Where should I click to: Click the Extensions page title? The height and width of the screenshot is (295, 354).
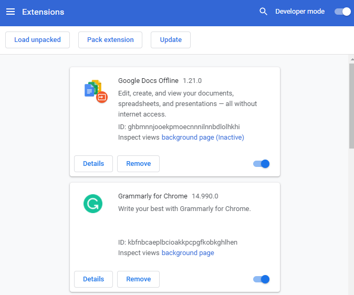[43, 12]
